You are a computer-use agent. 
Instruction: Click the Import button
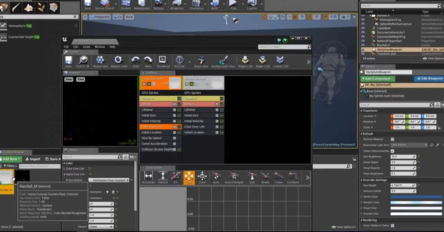[33, 159]
